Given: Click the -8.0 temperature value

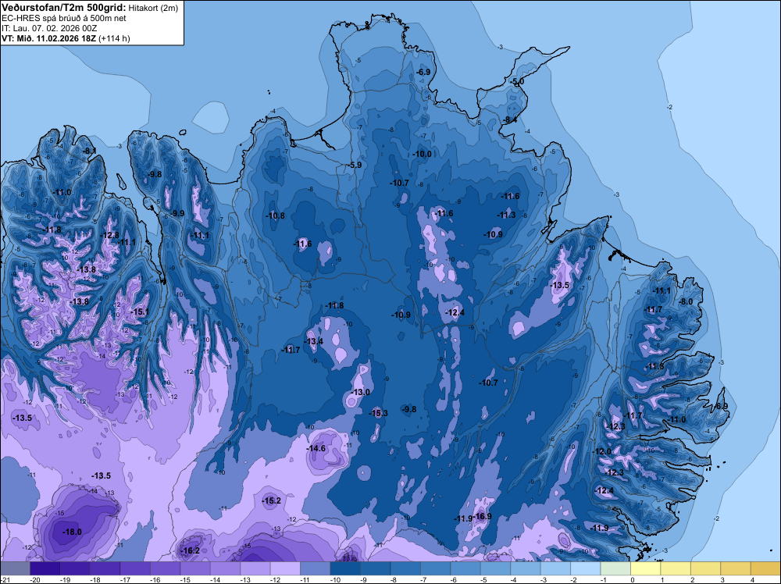Looking at the screenshot, I should pos(686,301).
